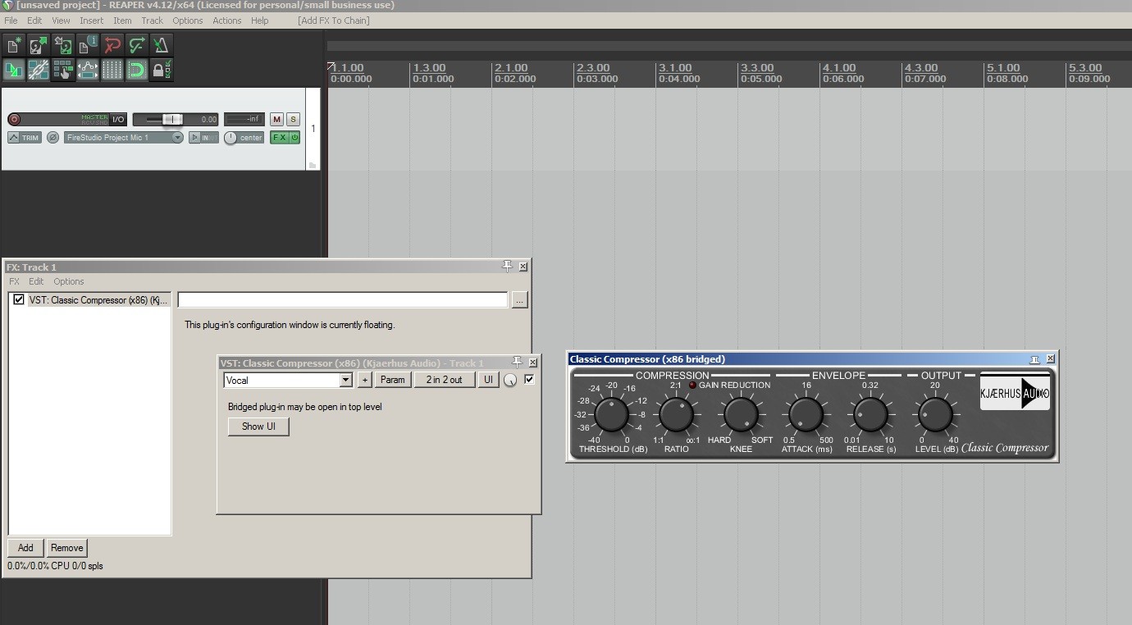The height and width of the screenshot is (625, 1132).
Task: Open Options menu in FX: Track 1 window
Action: click(69, 281)
